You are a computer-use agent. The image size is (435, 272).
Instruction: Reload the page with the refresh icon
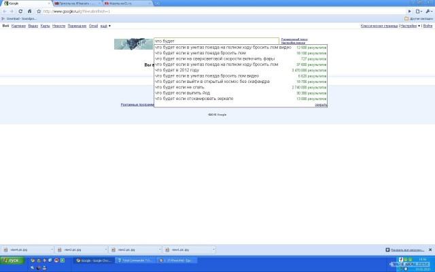pos(20,12)
